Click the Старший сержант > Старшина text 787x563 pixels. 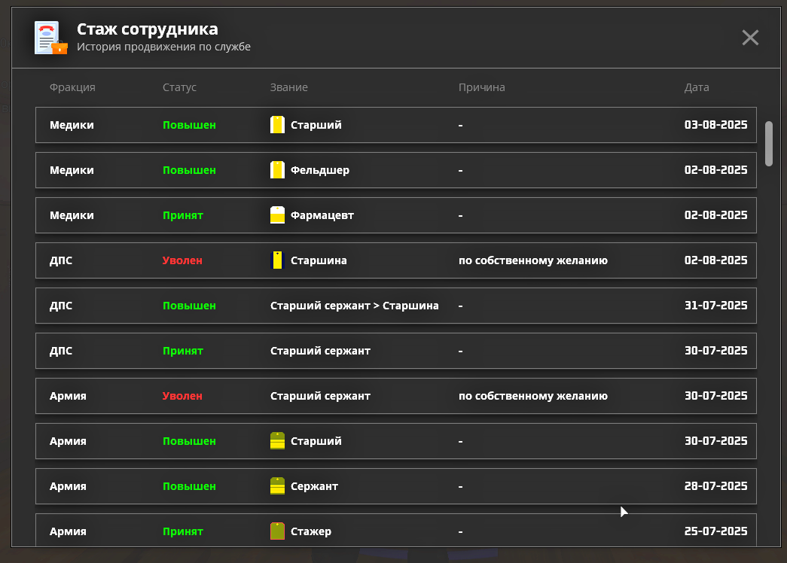pyautogui.click(x=355, y=306)
